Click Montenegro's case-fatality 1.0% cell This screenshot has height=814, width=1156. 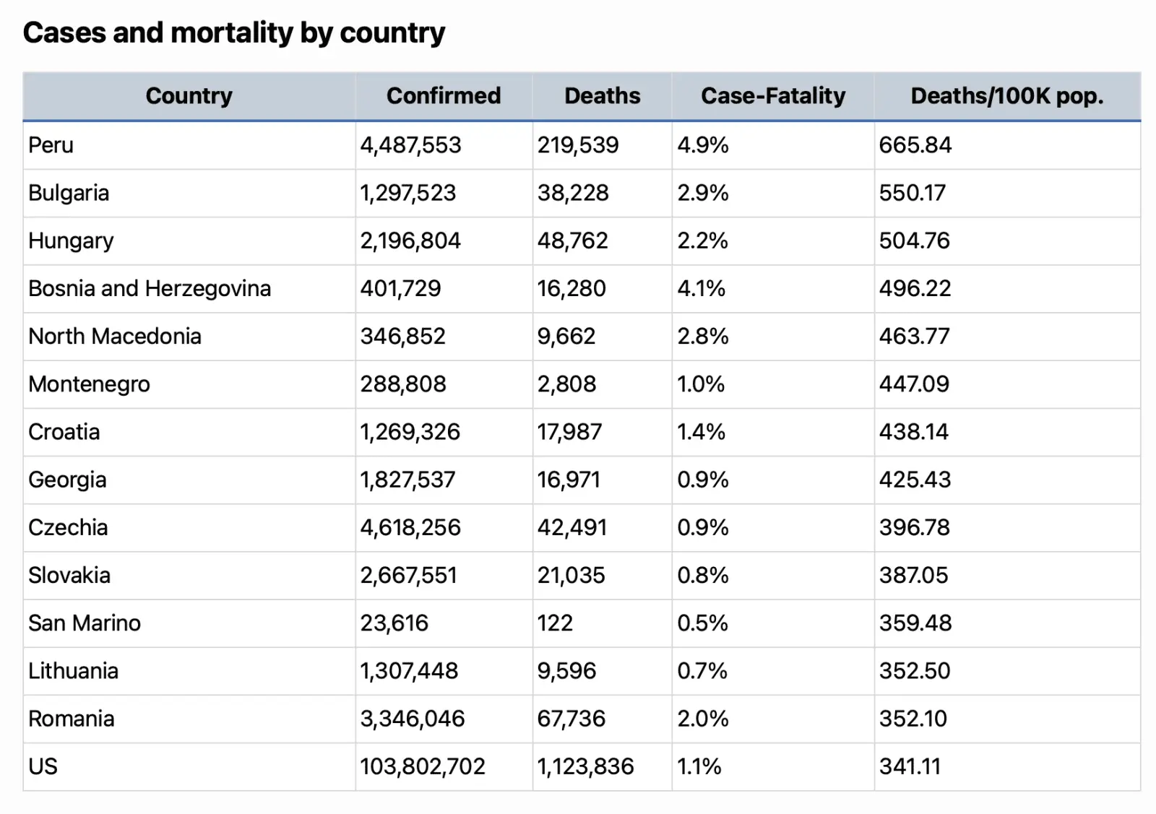[700, 384]
